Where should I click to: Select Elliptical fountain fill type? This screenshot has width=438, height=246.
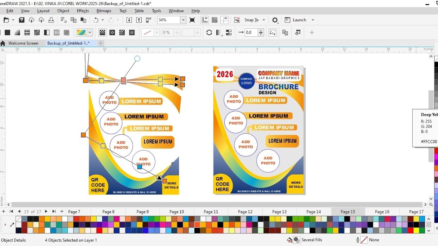(x=112, y=32)
